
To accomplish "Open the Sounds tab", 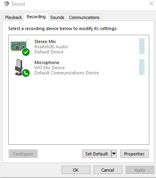I will click(57, 17).
